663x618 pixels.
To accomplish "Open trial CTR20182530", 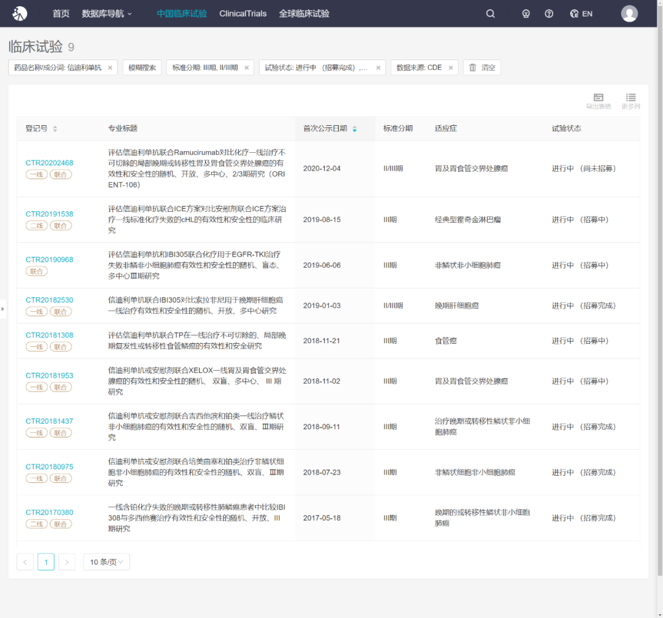I will (x=50, y=300).
